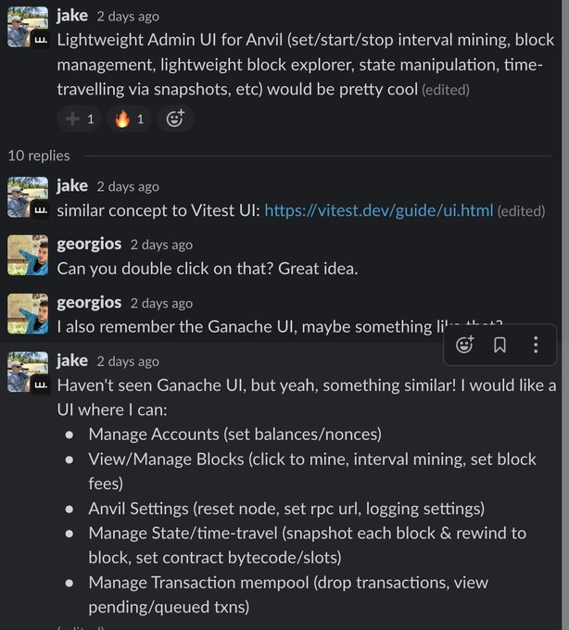Click georgios's name on the Ganache UI reply
The width and height of the screenshot is (569, 630).
tap(89, 302)
